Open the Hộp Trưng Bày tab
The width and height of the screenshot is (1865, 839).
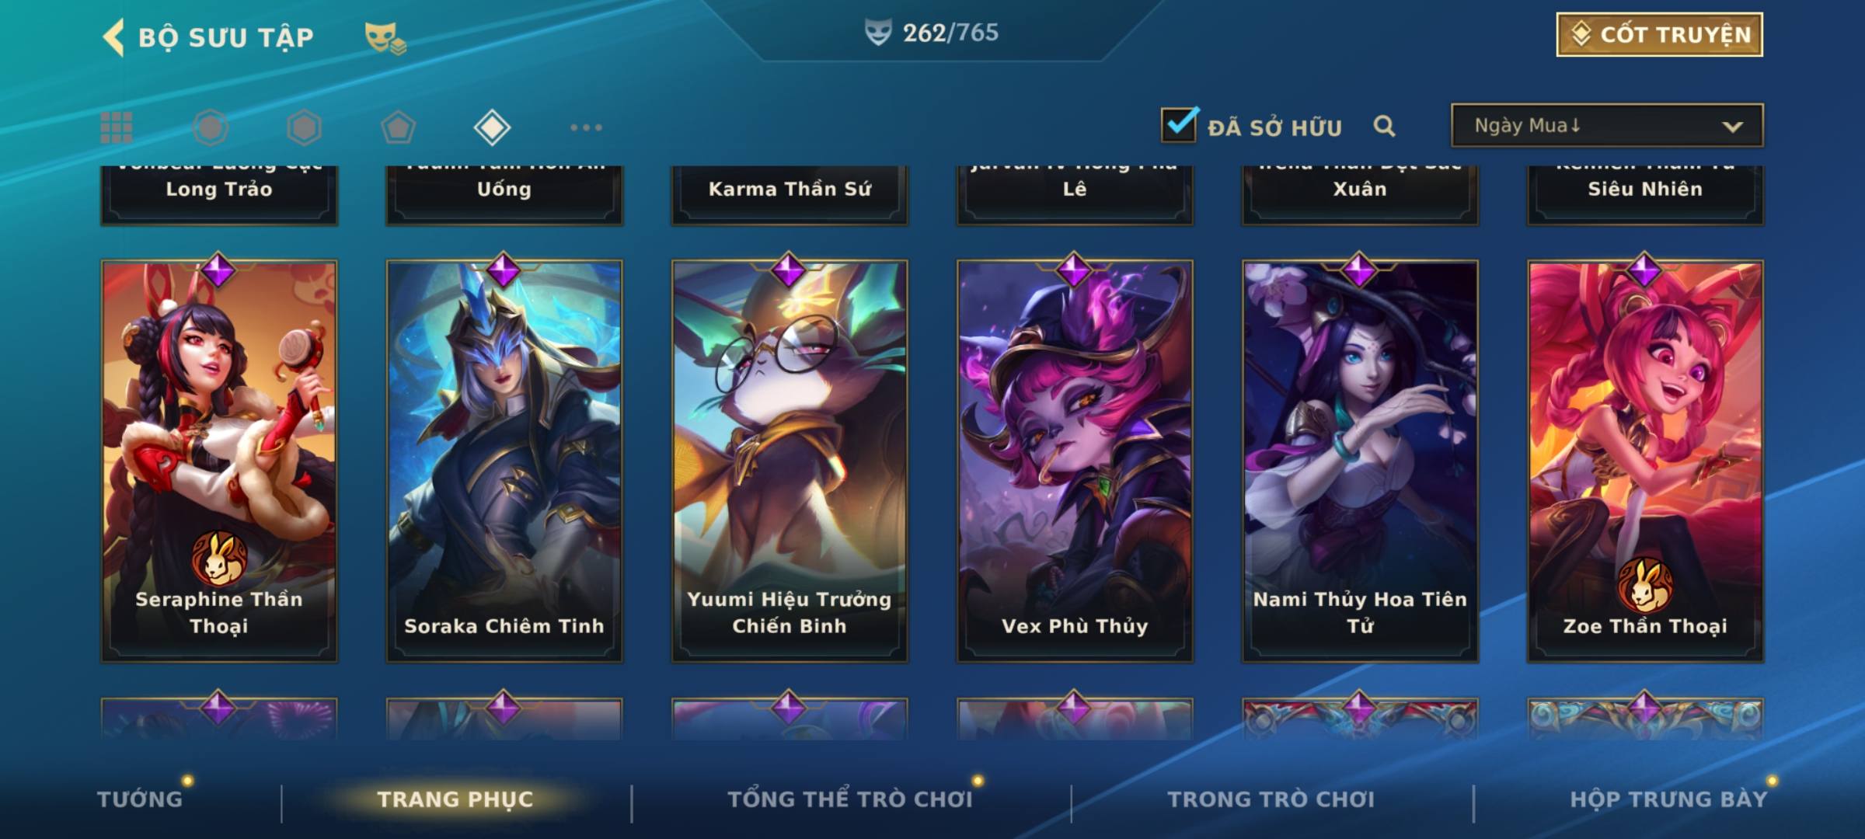click(1668, 799)
